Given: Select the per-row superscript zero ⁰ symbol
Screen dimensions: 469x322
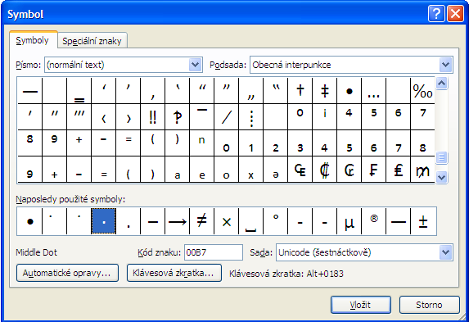Looking at the screenshot, I should [x=300, y=117].
